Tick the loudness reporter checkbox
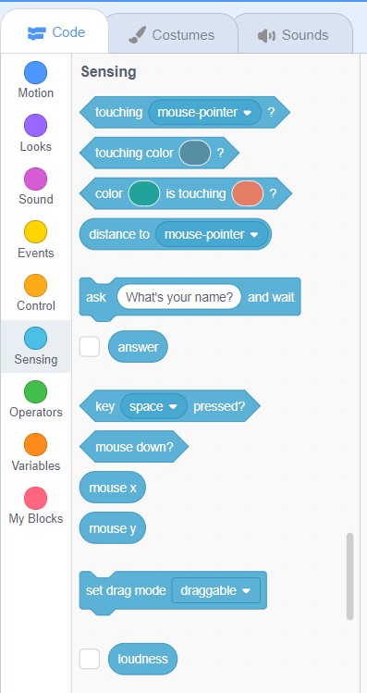Viewport: 367px width, 693px height. pos(90,659)
